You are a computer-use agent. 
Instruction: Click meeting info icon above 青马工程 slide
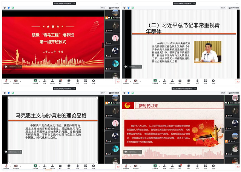4,7
